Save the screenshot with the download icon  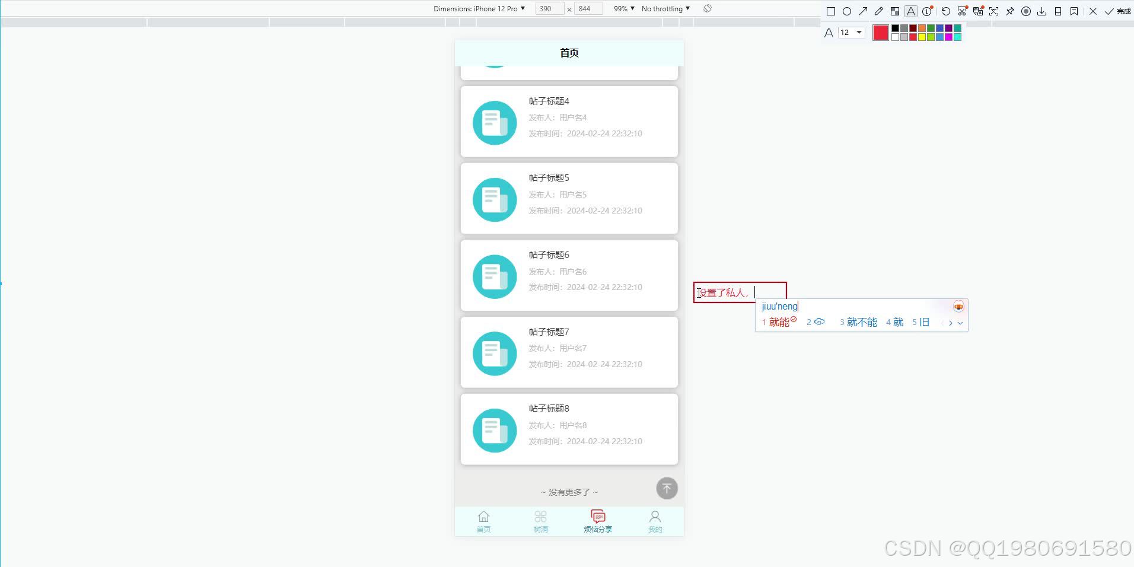(x=1042, y=11)
